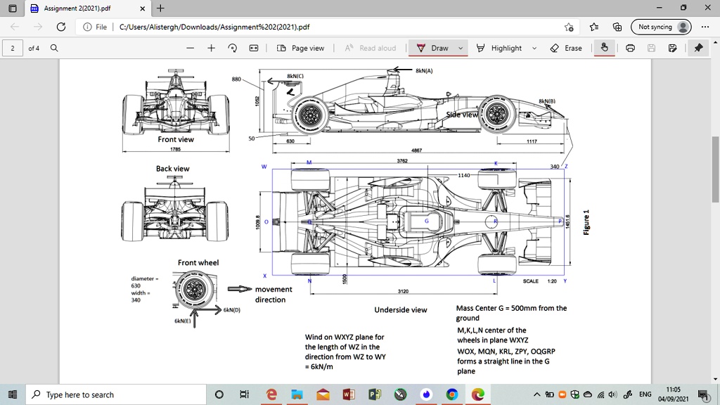
Task: Activate the Draw annotation tool
Action: click(435, 48)
